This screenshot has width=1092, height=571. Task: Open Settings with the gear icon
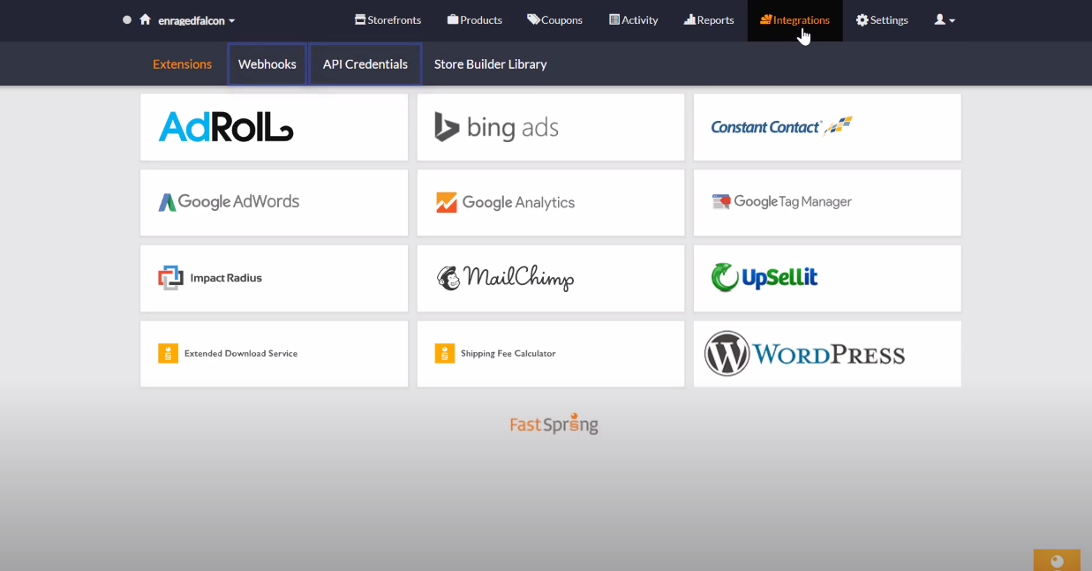(882, 20)
